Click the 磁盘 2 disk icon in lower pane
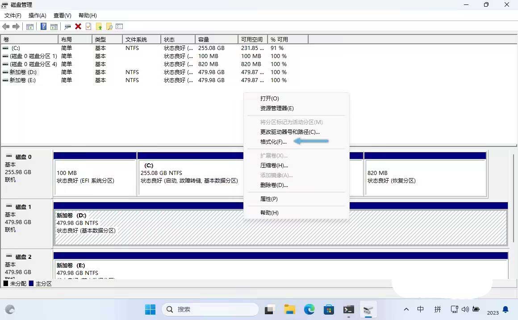The image size is (518, 320). 9,256
